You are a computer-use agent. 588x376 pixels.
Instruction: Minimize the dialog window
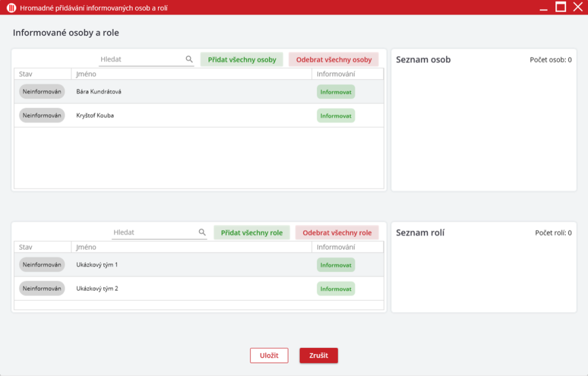pyautogui.click(x=543, y=8)
